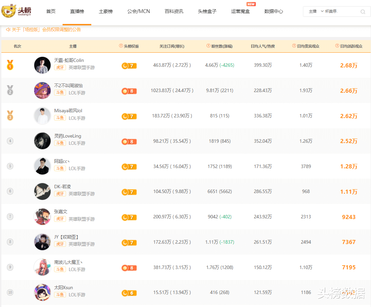
Task: Click the 斗鱼 badge under 不2不叫周淑怡
Action: coord(60,93)
